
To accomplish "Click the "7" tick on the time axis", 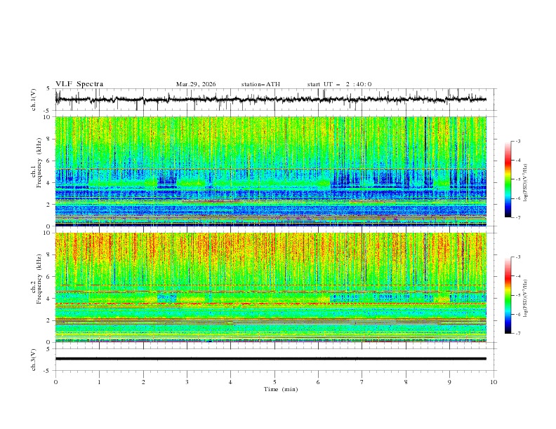I will point(362,382).
